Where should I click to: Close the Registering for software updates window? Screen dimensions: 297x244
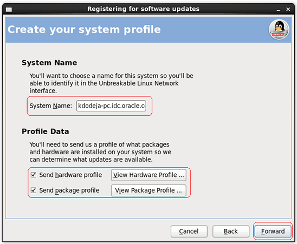click(288, 9)
